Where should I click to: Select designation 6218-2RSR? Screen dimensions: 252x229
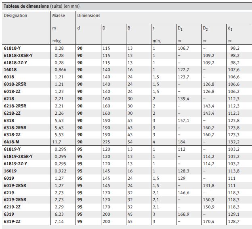(x=15, y=106)
